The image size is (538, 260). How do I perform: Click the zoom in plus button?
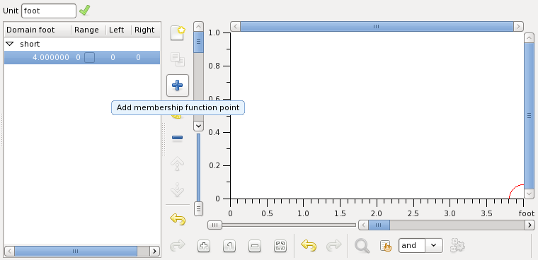click(x=204, y=246)
